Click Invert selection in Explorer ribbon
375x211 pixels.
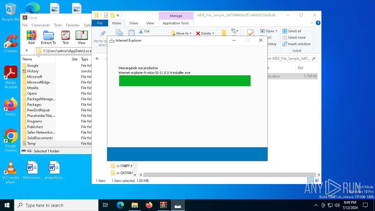click(296, 44)
